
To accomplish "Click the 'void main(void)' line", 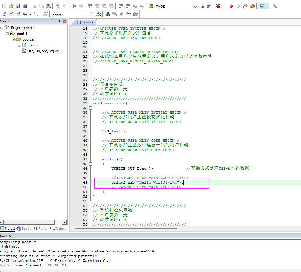I will click(110, 103).
